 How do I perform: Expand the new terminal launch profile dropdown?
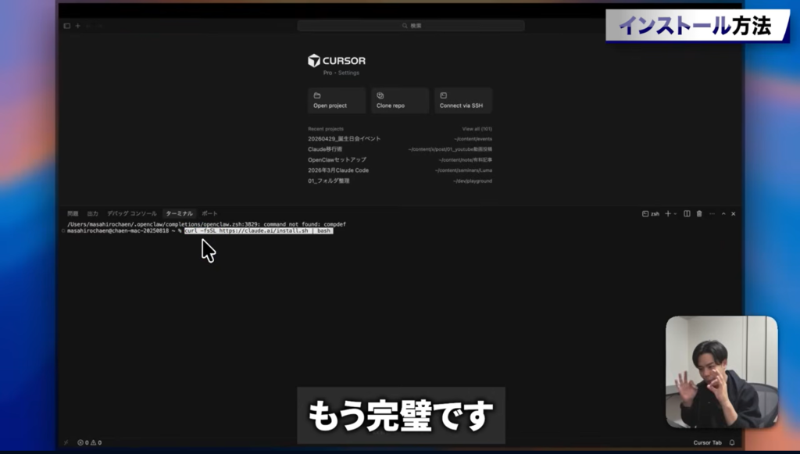[x=675, y=213]
